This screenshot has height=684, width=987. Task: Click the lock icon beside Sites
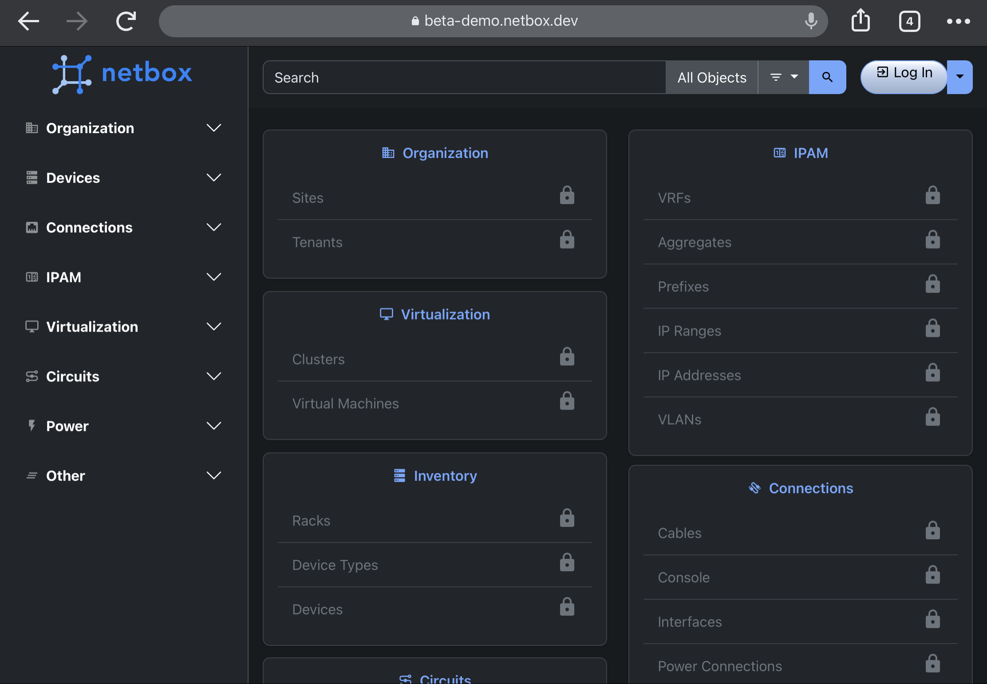567,196
